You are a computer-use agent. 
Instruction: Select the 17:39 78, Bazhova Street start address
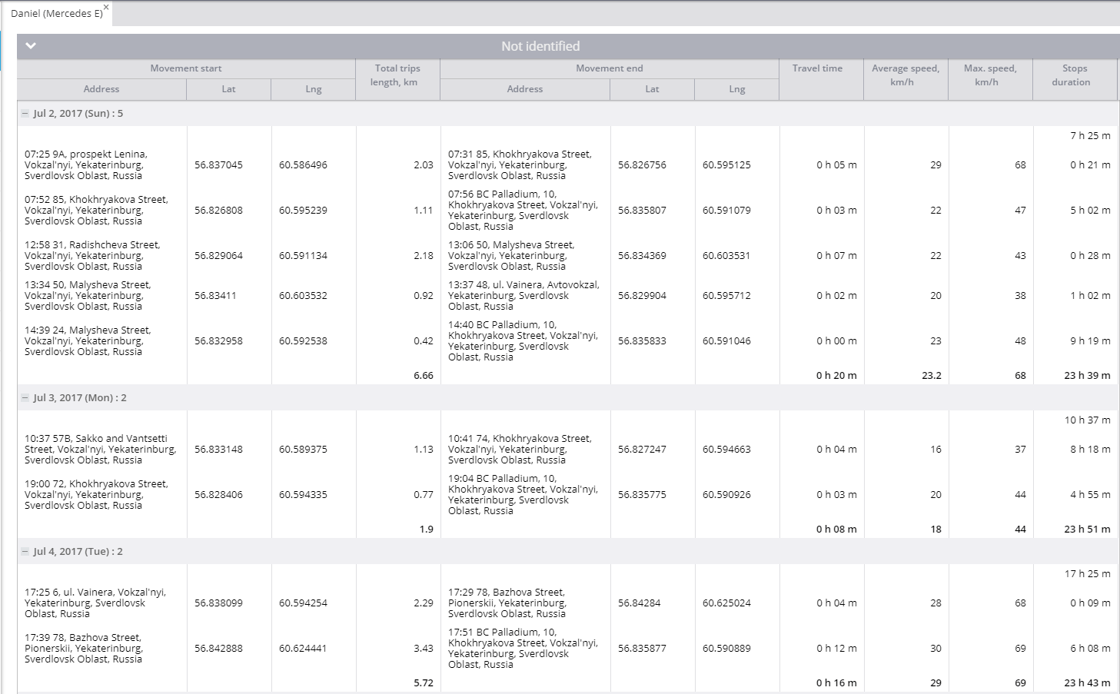83,649
